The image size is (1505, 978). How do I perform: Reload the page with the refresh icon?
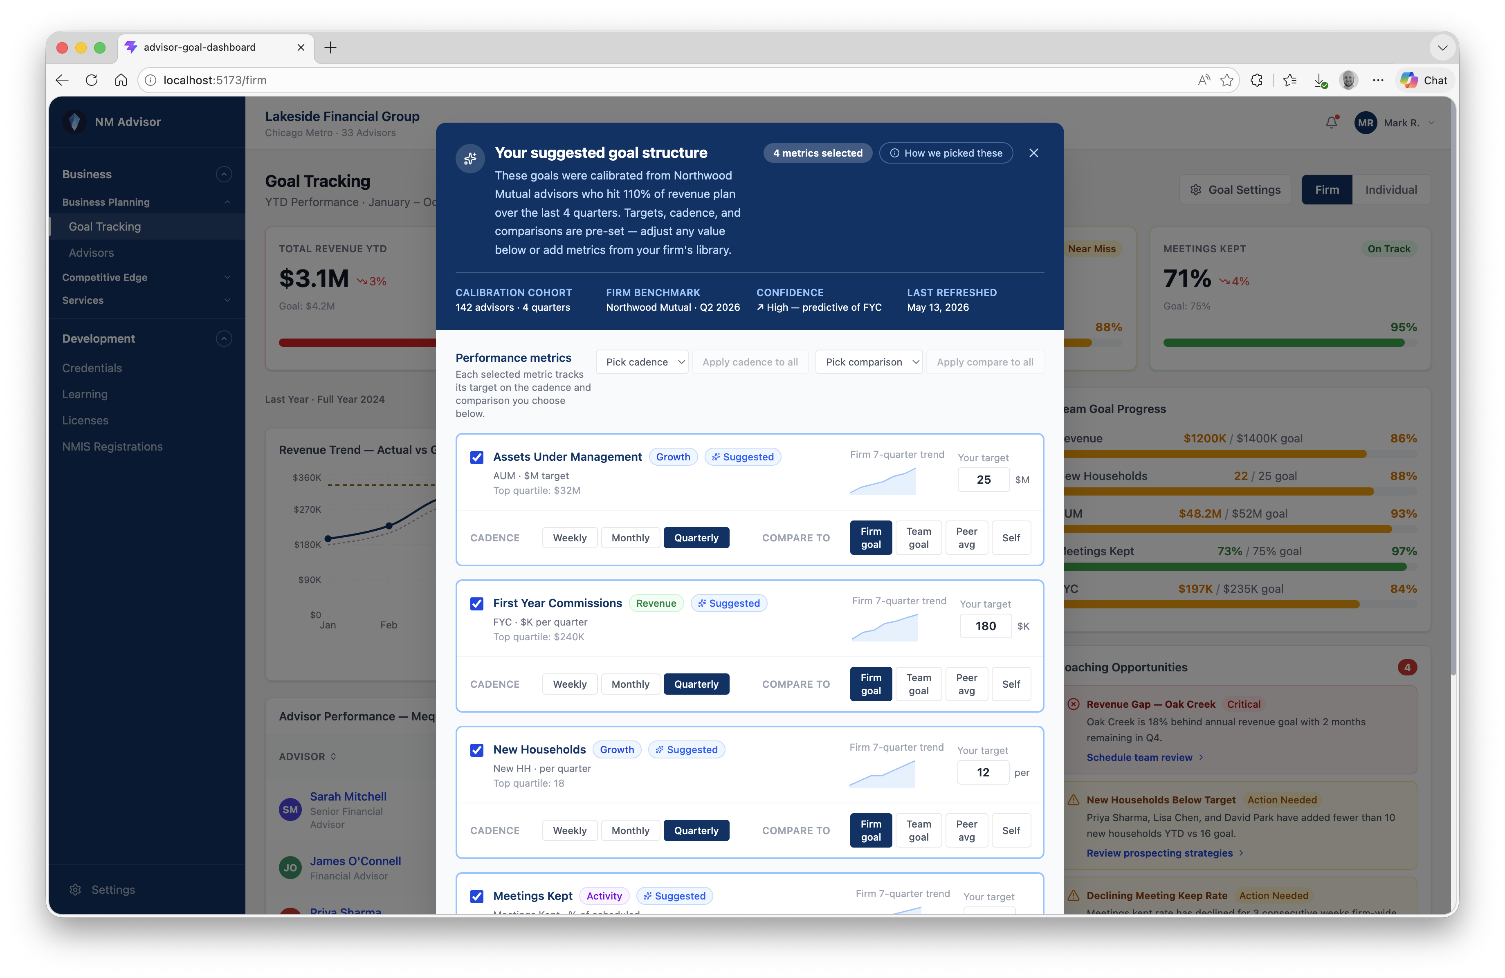pos(92,80)
